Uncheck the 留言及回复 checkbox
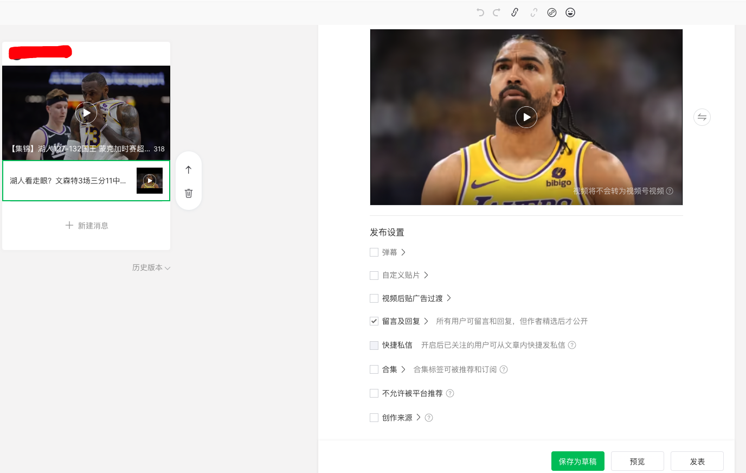Screen dimensions: 746x473 pyautogui.click(x=374, y=321)
